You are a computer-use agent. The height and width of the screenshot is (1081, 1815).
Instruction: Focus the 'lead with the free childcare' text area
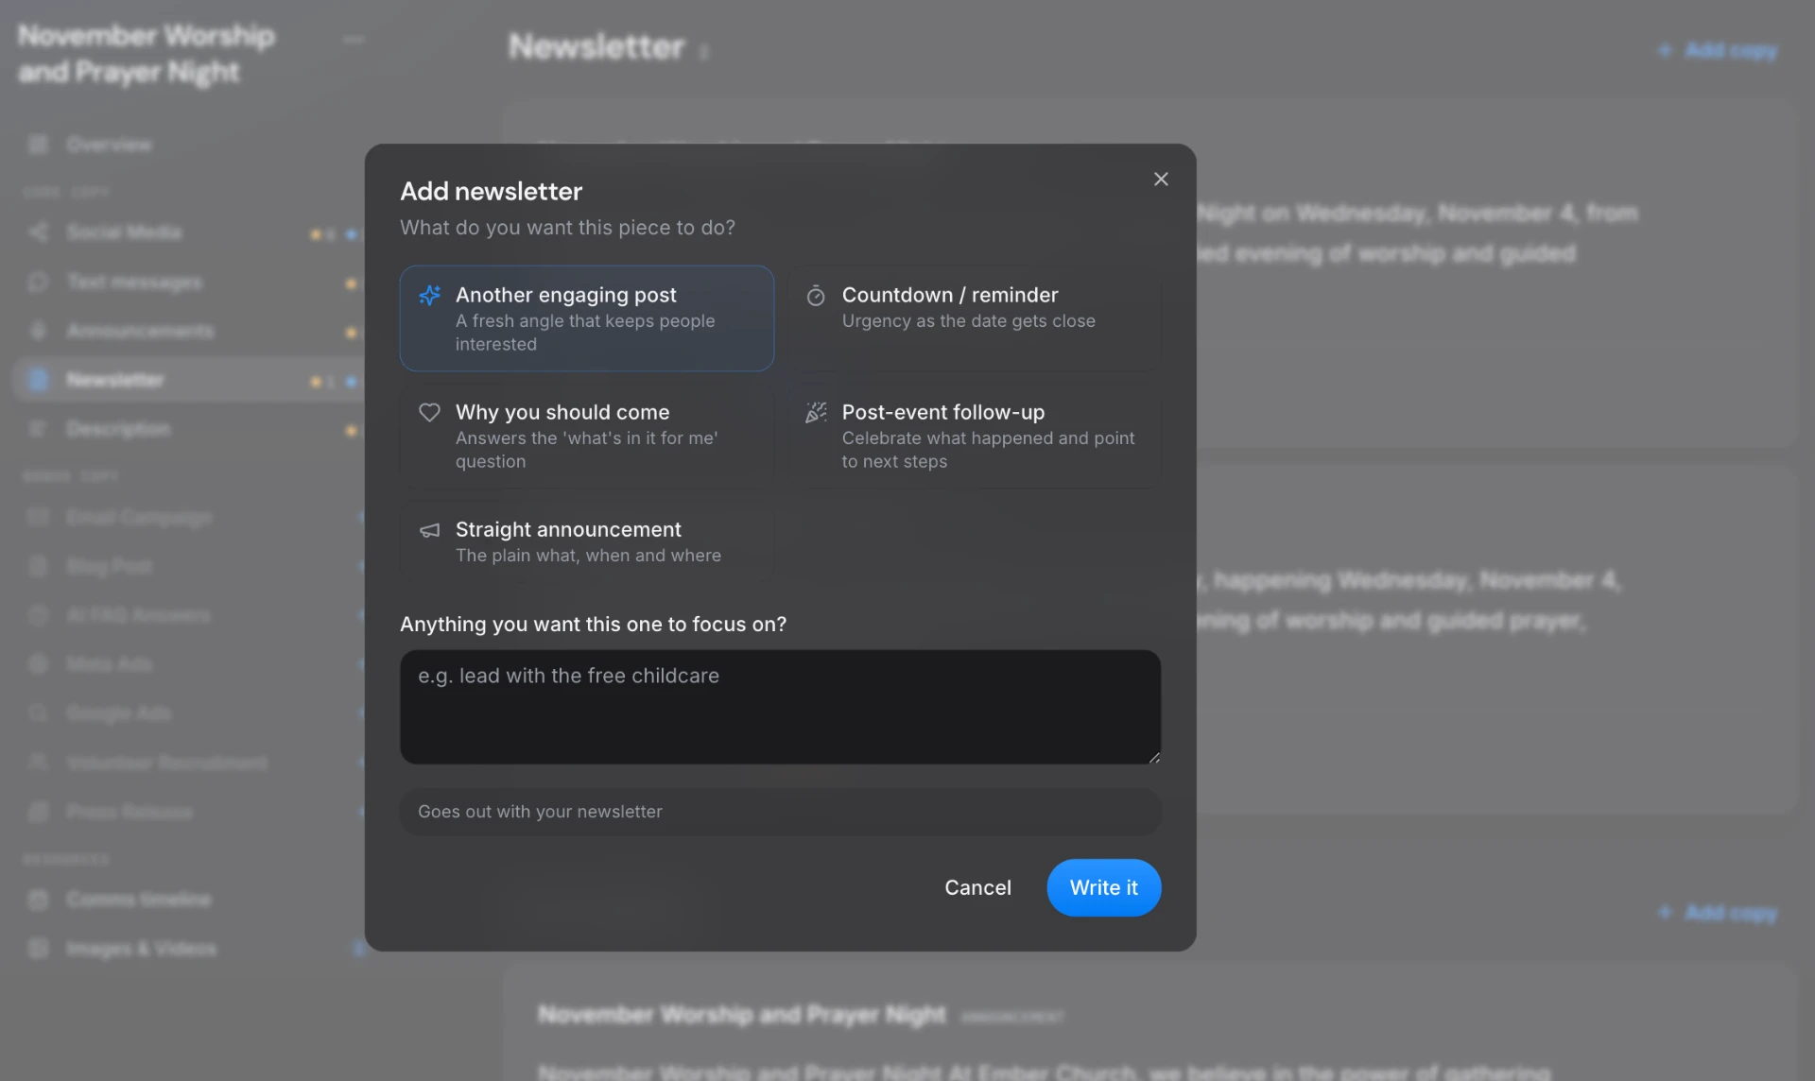point(780,707)
